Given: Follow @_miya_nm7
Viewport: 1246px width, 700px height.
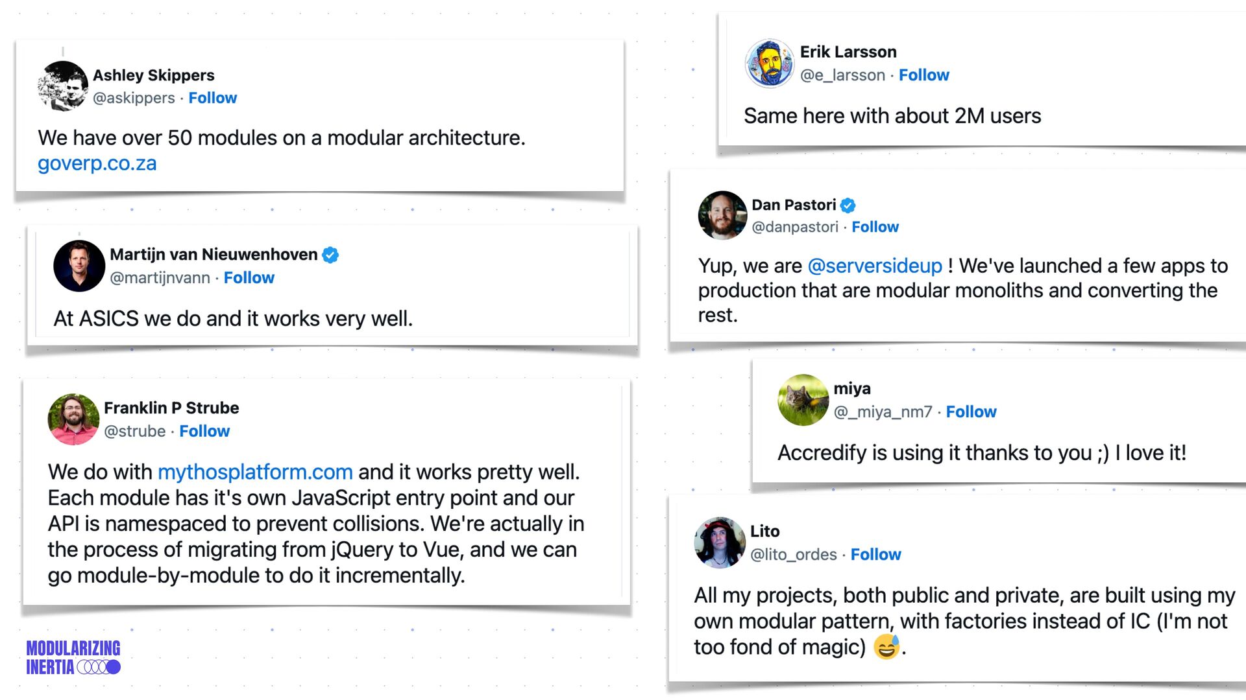Looking at the screenshot, I should [971, 412].
